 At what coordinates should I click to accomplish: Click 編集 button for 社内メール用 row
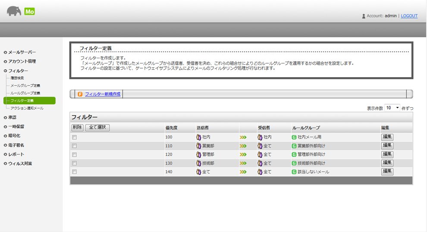point(387,137)
